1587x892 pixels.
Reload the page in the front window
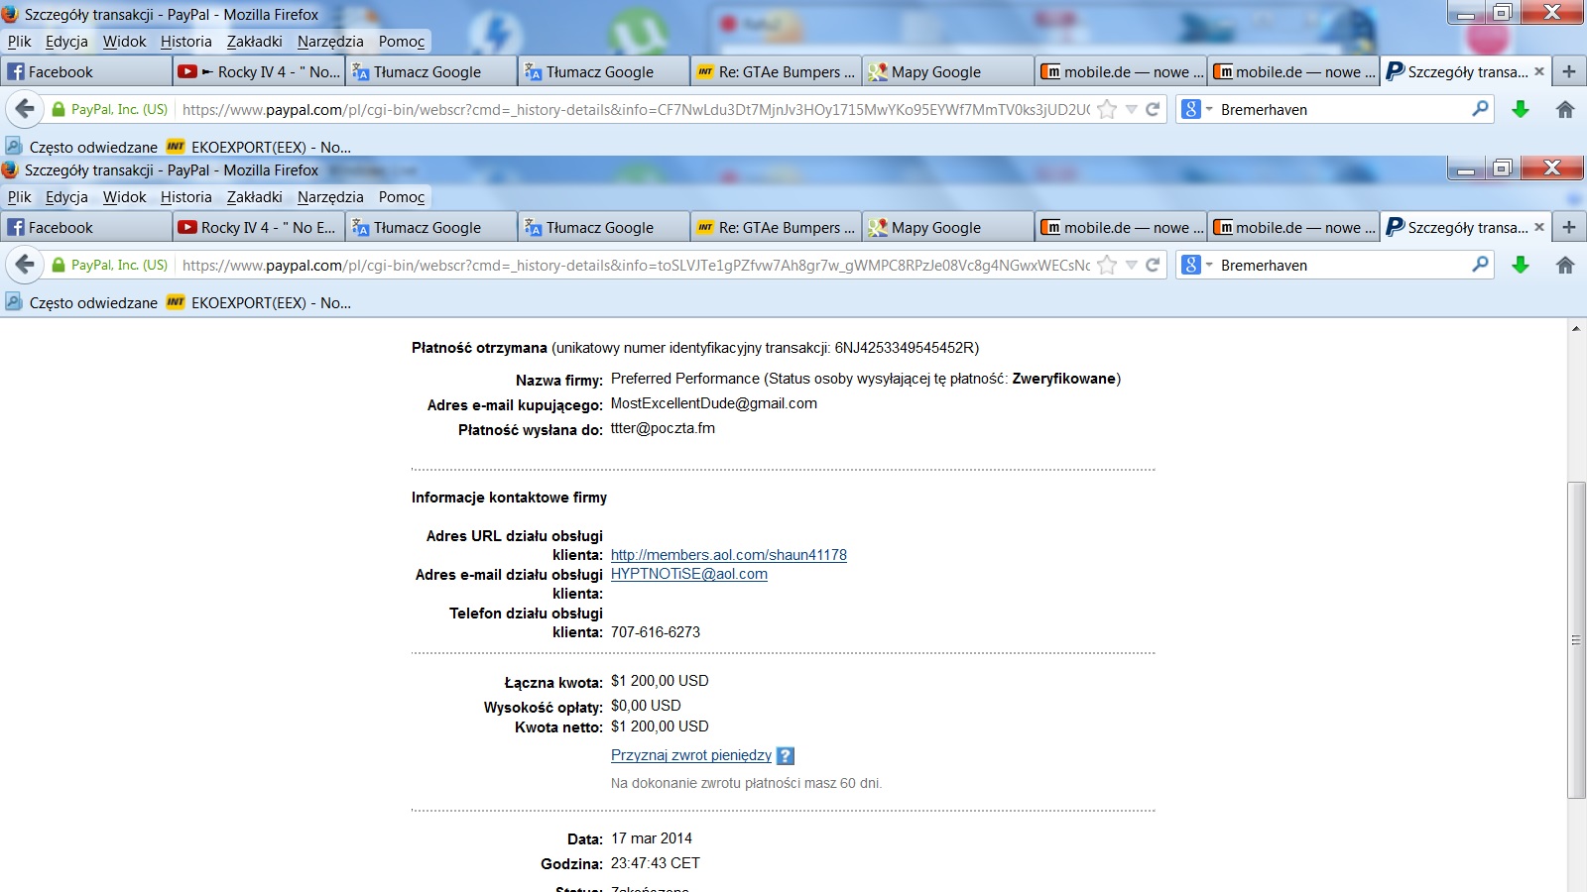[x=1153, y=265]
